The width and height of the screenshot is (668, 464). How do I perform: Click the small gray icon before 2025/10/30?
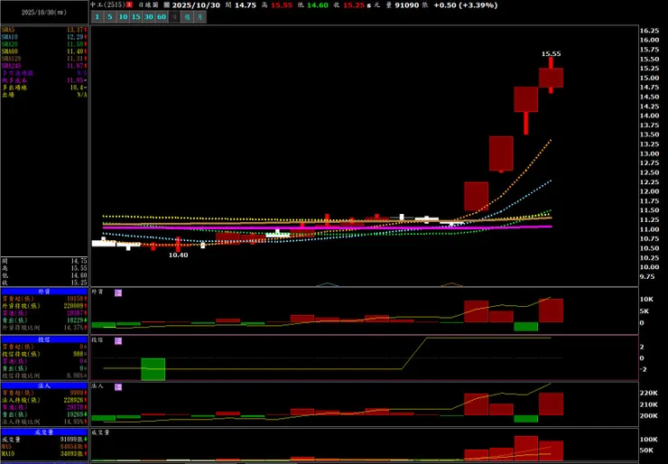[167, 5]
